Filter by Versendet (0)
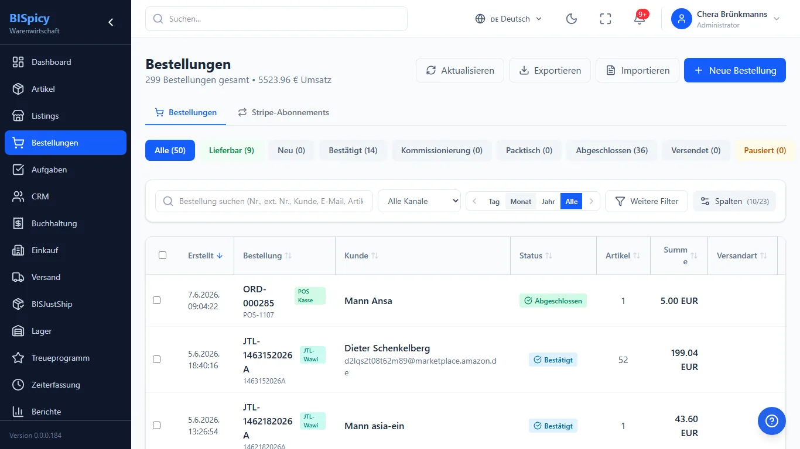 coord(696,150)
